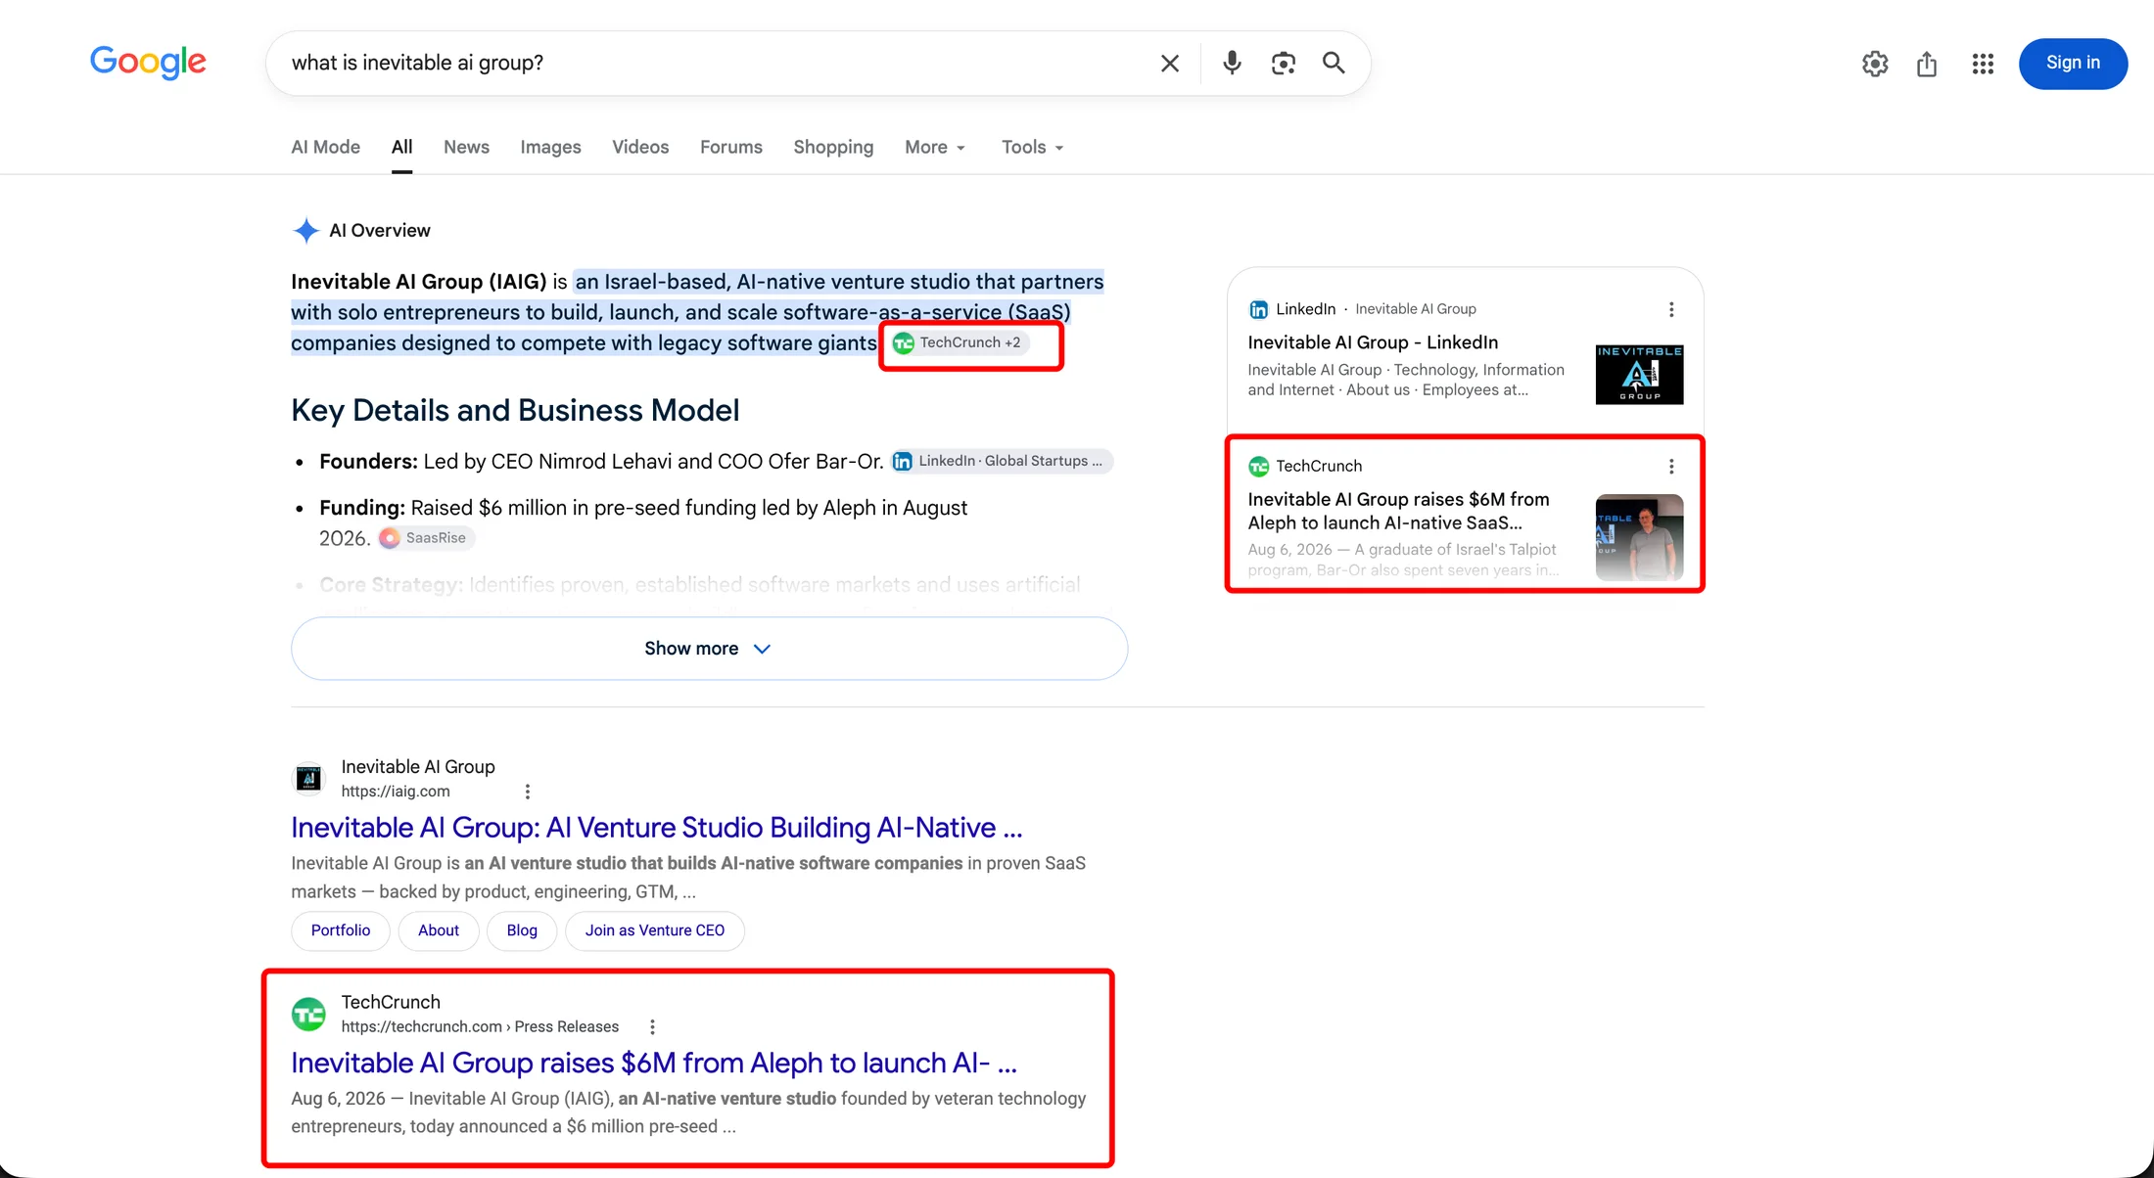Switch to the Videos tab
The height and width of the screenshot is (1178, 2154).
pyautogui.click(x=640, y=147)
